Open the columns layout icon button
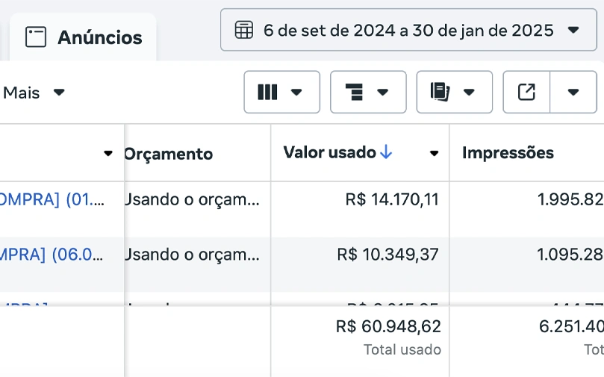604x377 pixels. (x=281, y=92)
